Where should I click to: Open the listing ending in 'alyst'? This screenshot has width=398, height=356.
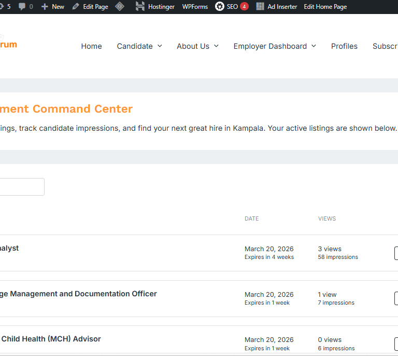(x=9, y=248)
